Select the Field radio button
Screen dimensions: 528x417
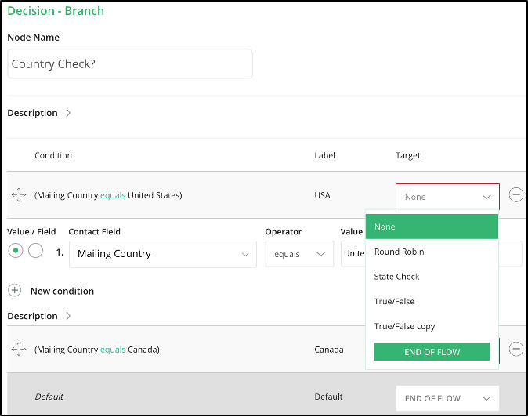35,250
